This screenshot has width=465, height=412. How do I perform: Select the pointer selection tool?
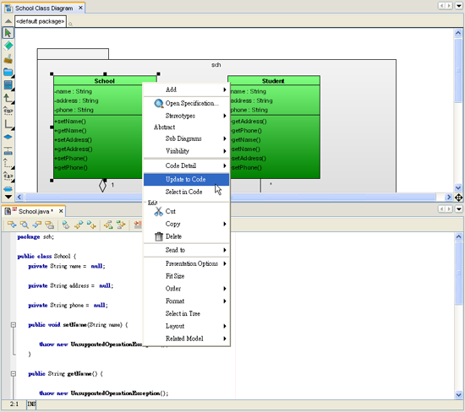click(8, 33)
